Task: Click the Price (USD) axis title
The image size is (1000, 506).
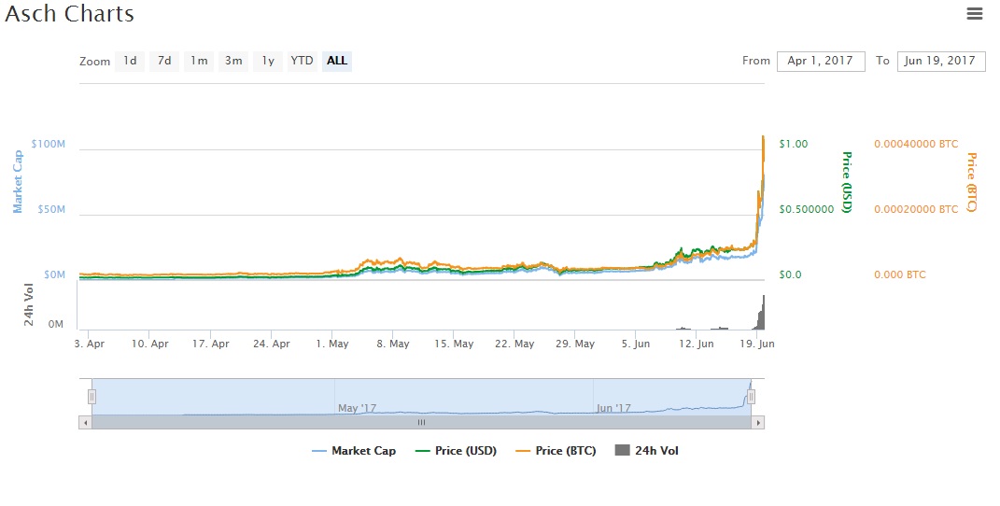Action: tap(847, 182)
